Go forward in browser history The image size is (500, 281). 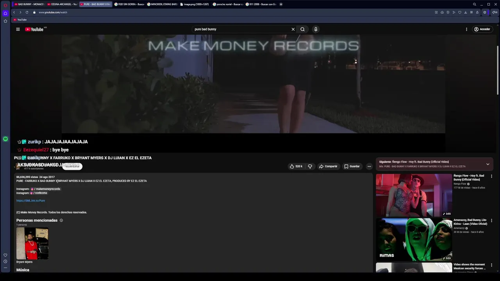(20, 12)
